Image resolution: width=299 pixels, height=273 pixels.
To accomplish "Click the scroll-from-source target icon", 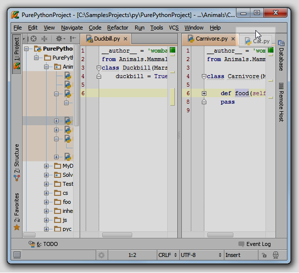I will pyautogui.click(x=34, y=39).
